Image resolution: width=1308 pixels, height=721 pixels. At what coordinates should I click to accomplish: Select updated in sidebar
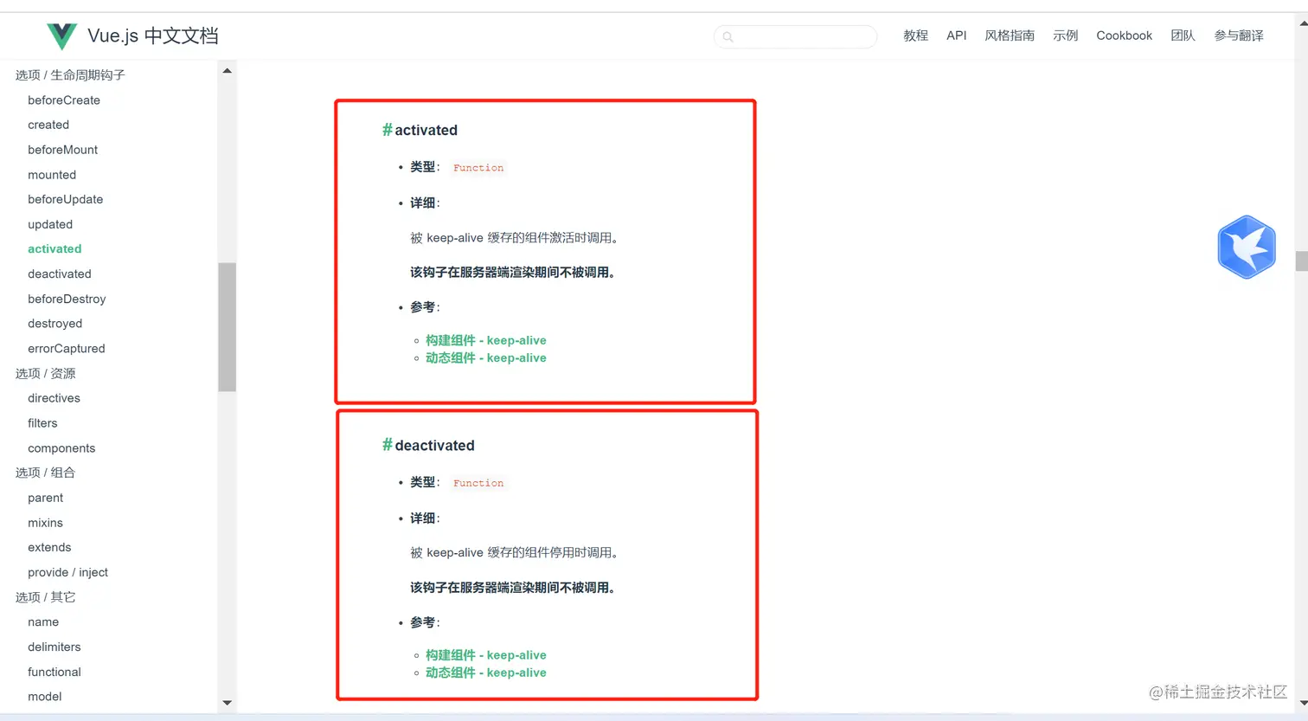click(x=50, y=224)
